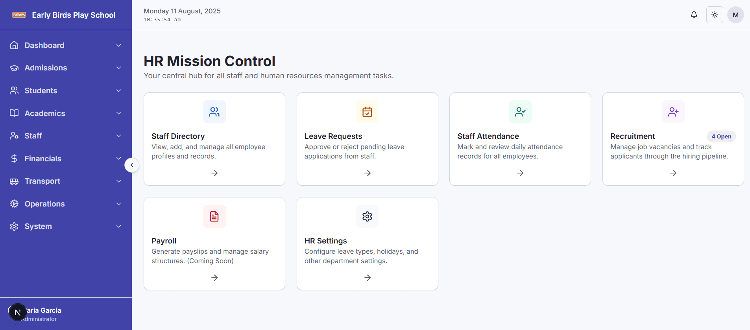Click the Admissions graduation cap icon
The width and height of the screenshot is (750, 330).
coord(14,68)
